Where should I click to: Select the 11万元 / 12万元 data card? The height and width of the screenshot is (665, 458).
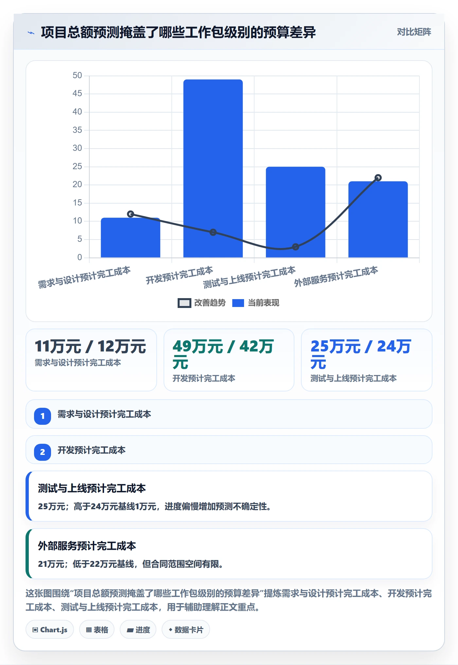pos(91,360)
